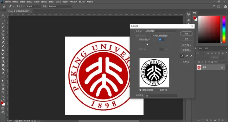Select the Brush tool
This screenshot has width=228, height=122.
(x=3, y=46)
